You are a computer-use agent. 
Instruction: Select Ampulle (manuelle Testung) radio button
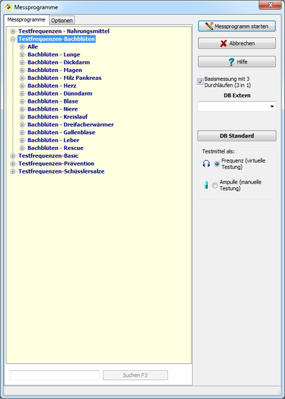click(215, 186)
